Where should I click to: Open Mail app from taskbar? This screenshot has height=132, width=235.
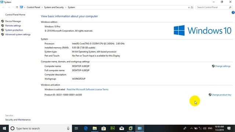[x=122, y=128]
